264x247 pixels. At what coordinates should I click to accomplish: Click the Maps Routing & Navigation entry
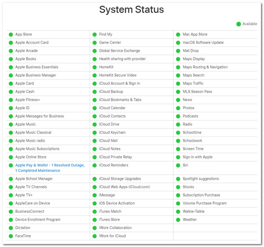pyautogui.click(x=205, y=67)
